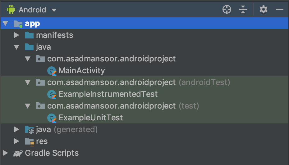
Task: Collapse the app module arrow
Action: point(5,24)
